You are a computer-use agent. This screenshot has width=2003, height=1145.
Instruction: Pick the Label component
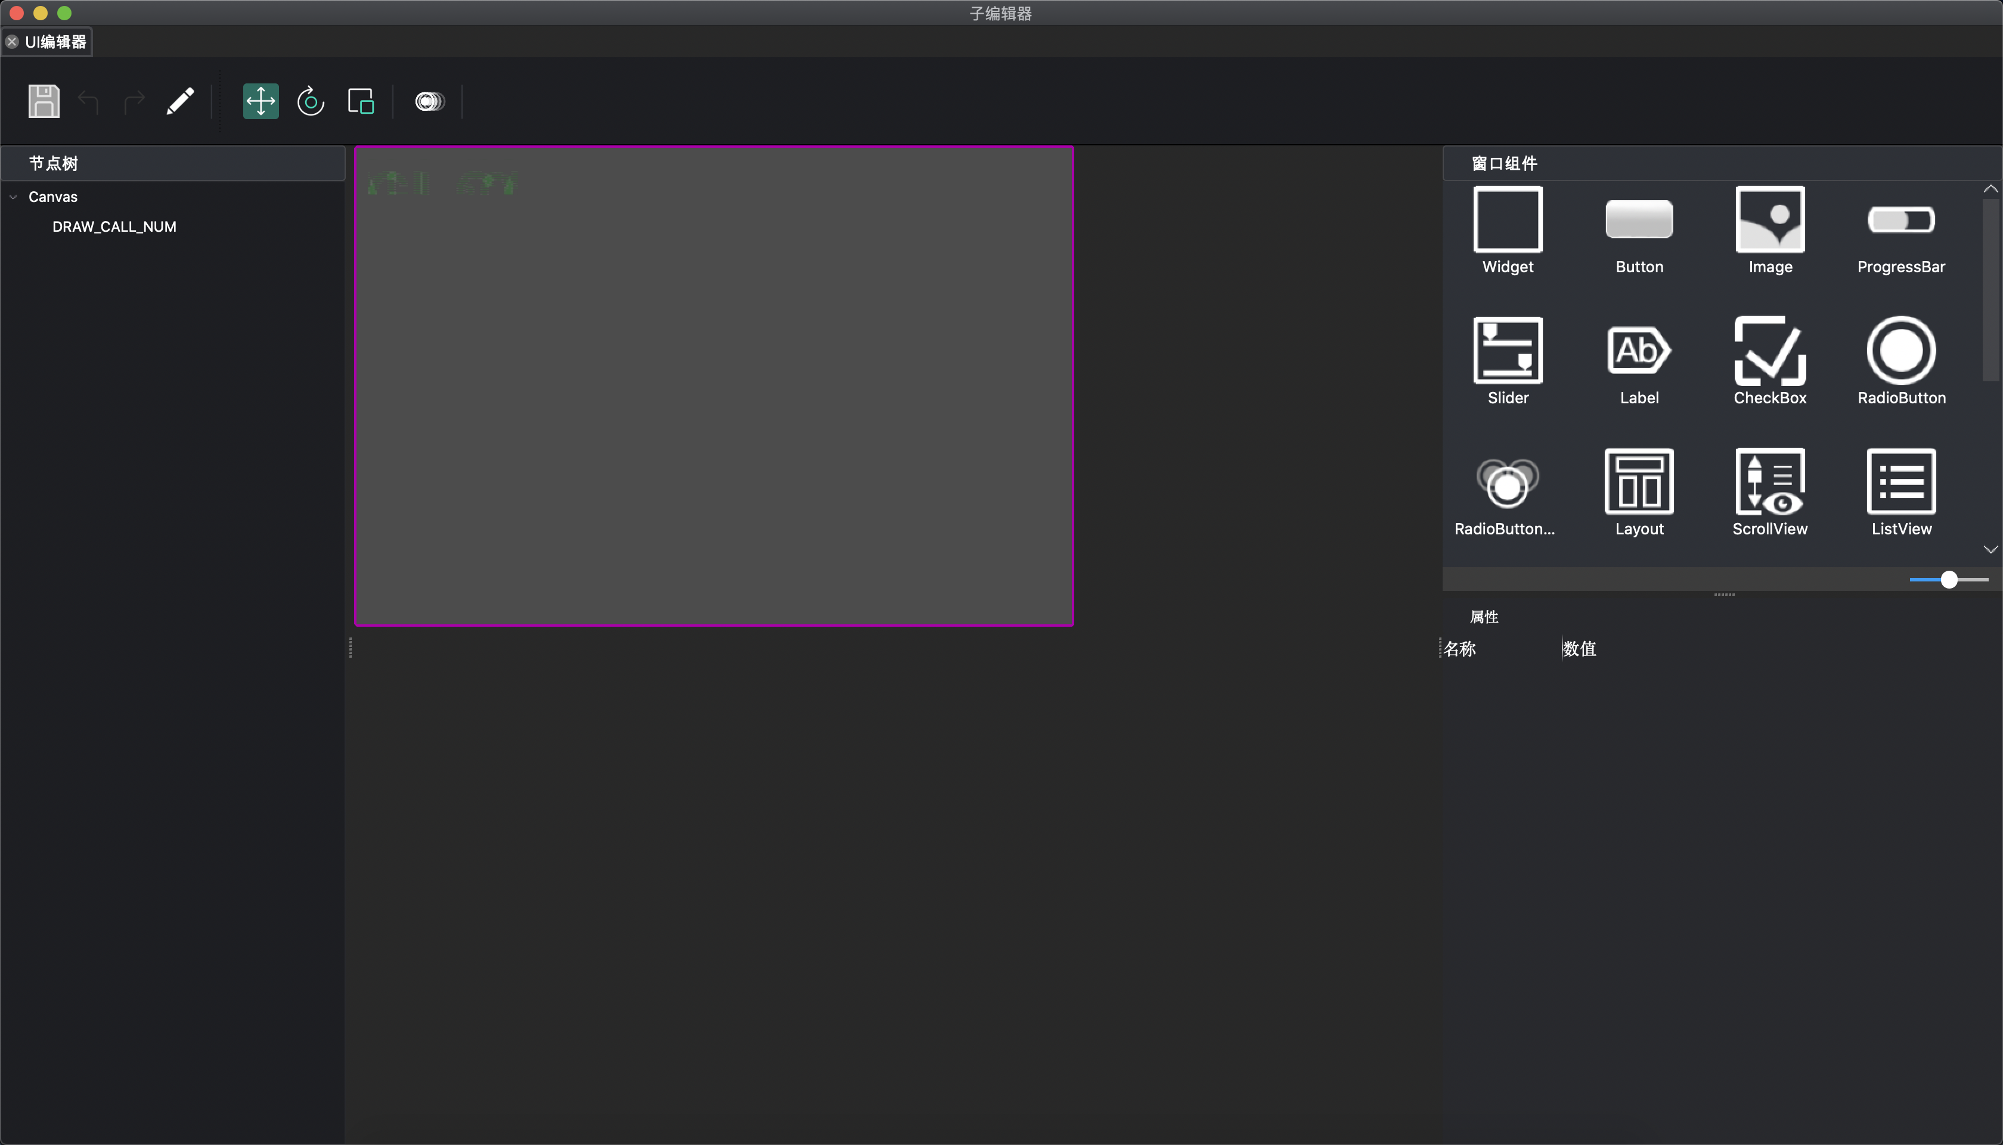1639,362
